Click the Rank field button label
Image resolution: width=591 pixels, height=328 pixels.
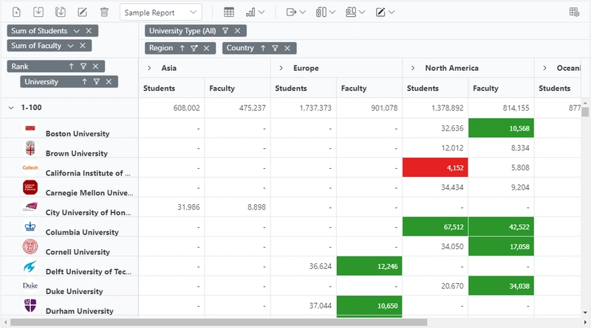pos(20,66)
